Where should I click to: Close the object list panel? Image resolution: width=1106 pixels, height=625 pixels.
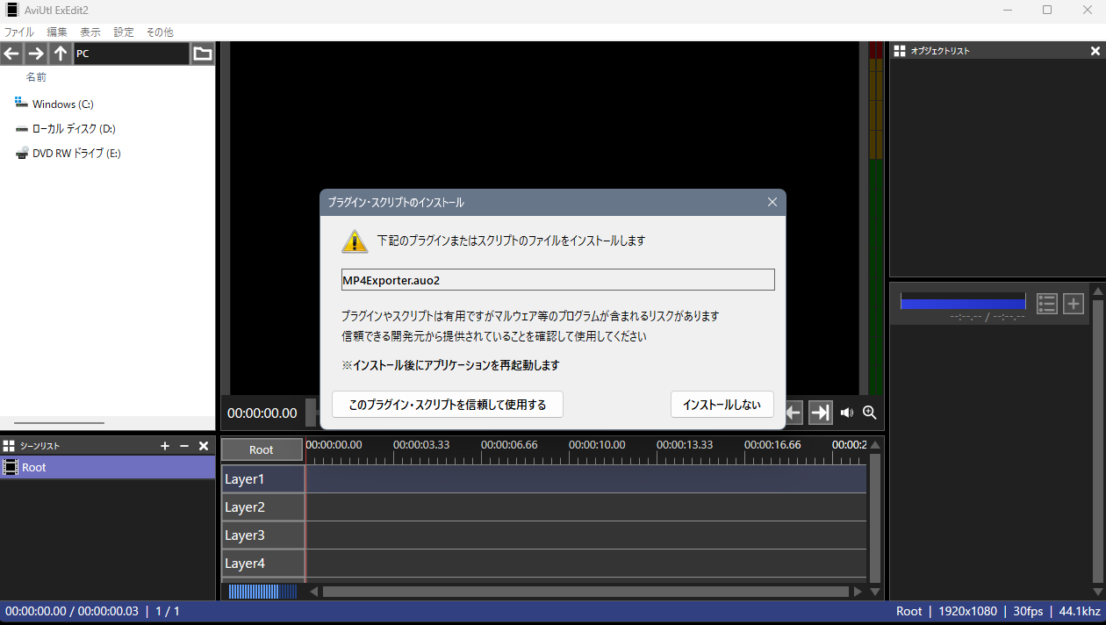[x=1095, y=51]
